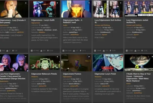Click plus icon on Edgerunners Radio thumbnail
Screen dimensions: 153x103
tap(89, 3)
